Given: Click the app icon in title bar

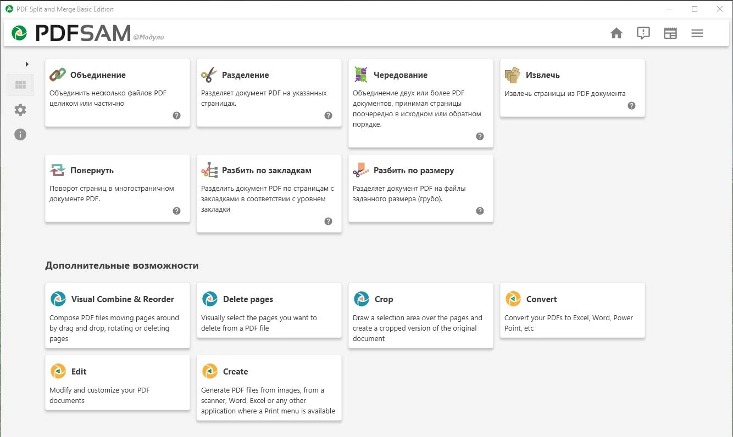Looking at the screenshot, I should tap(9, 9).
